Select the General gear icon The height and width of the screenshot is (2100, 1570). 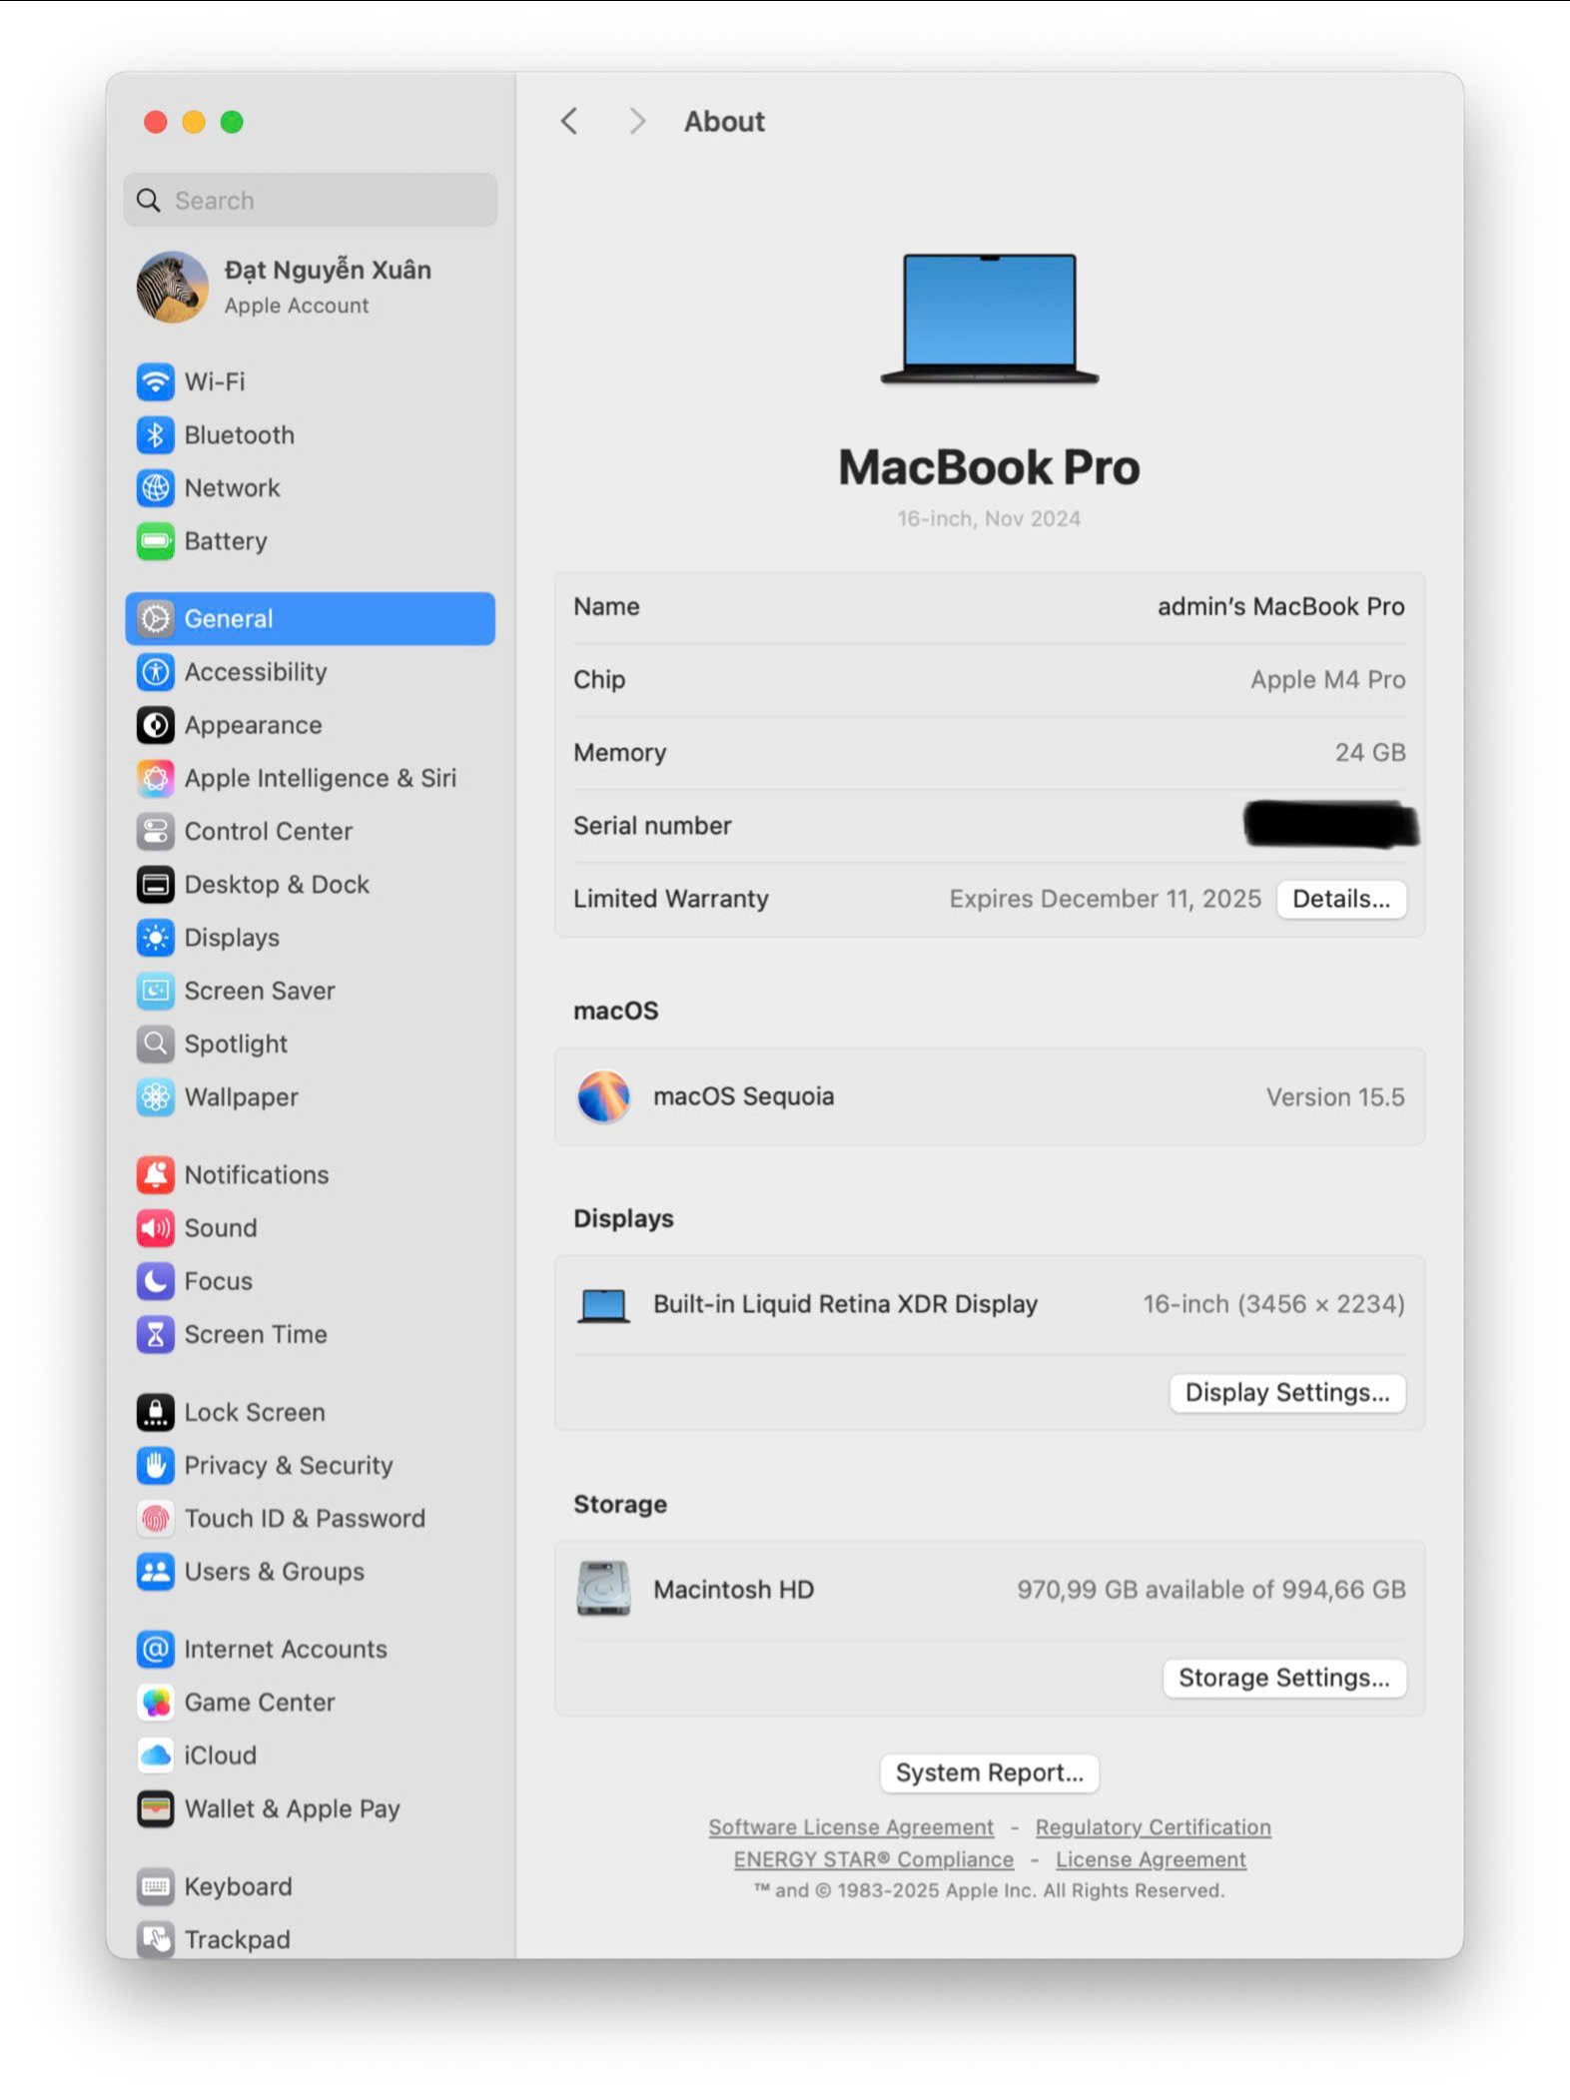pyautogui.click(x=155, y=618)
